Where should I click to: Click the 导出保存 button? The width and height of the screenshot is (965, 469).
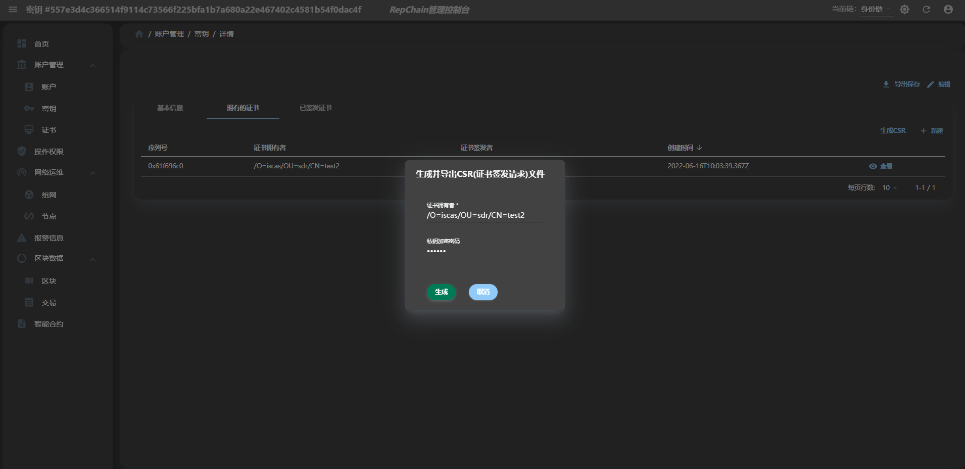901,84
